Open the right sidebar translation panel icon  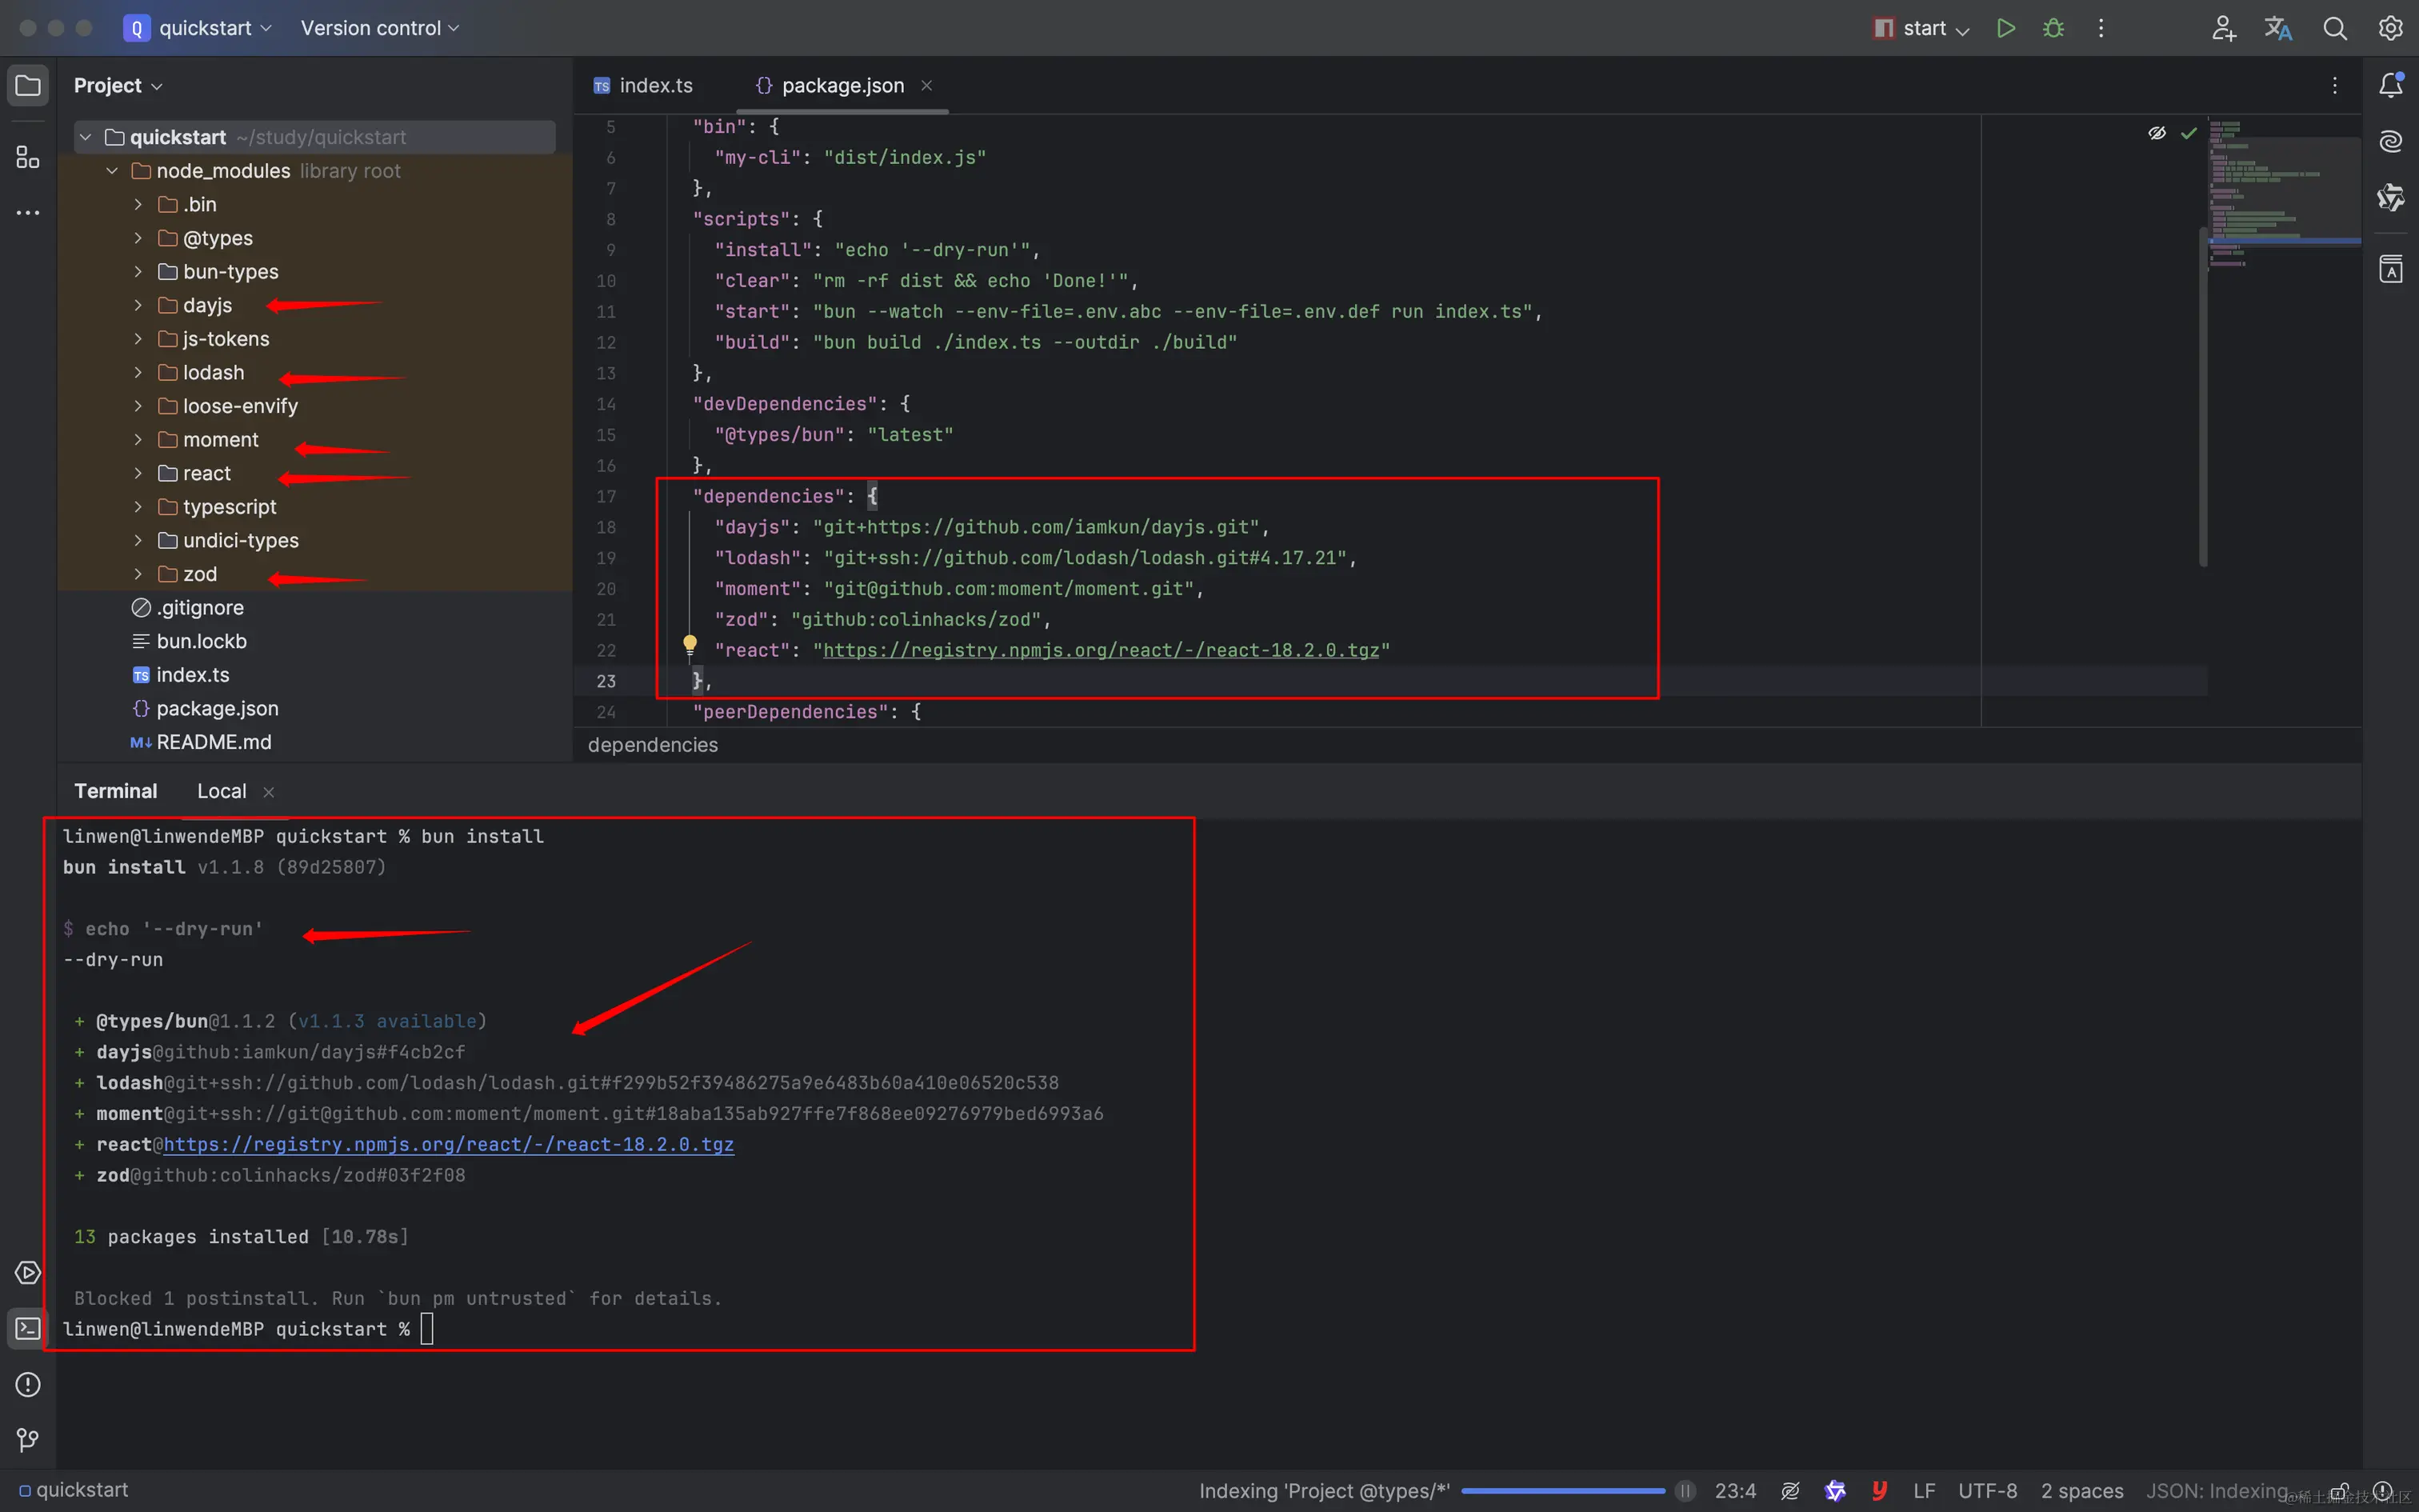click(x=2390, y=269)
